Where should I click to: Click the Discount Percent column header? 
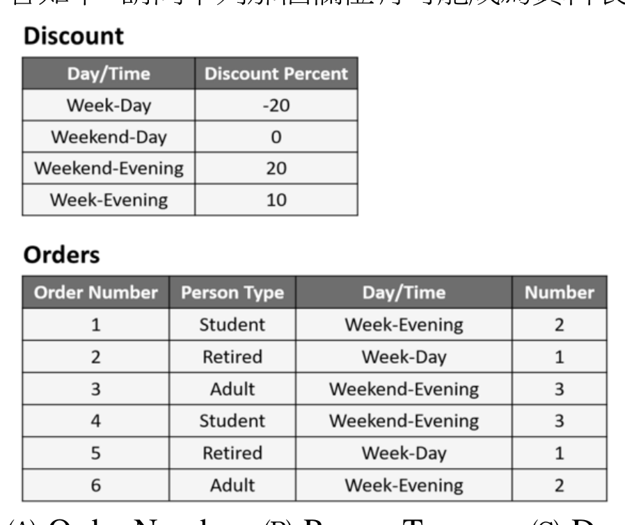tap(276, 74)
